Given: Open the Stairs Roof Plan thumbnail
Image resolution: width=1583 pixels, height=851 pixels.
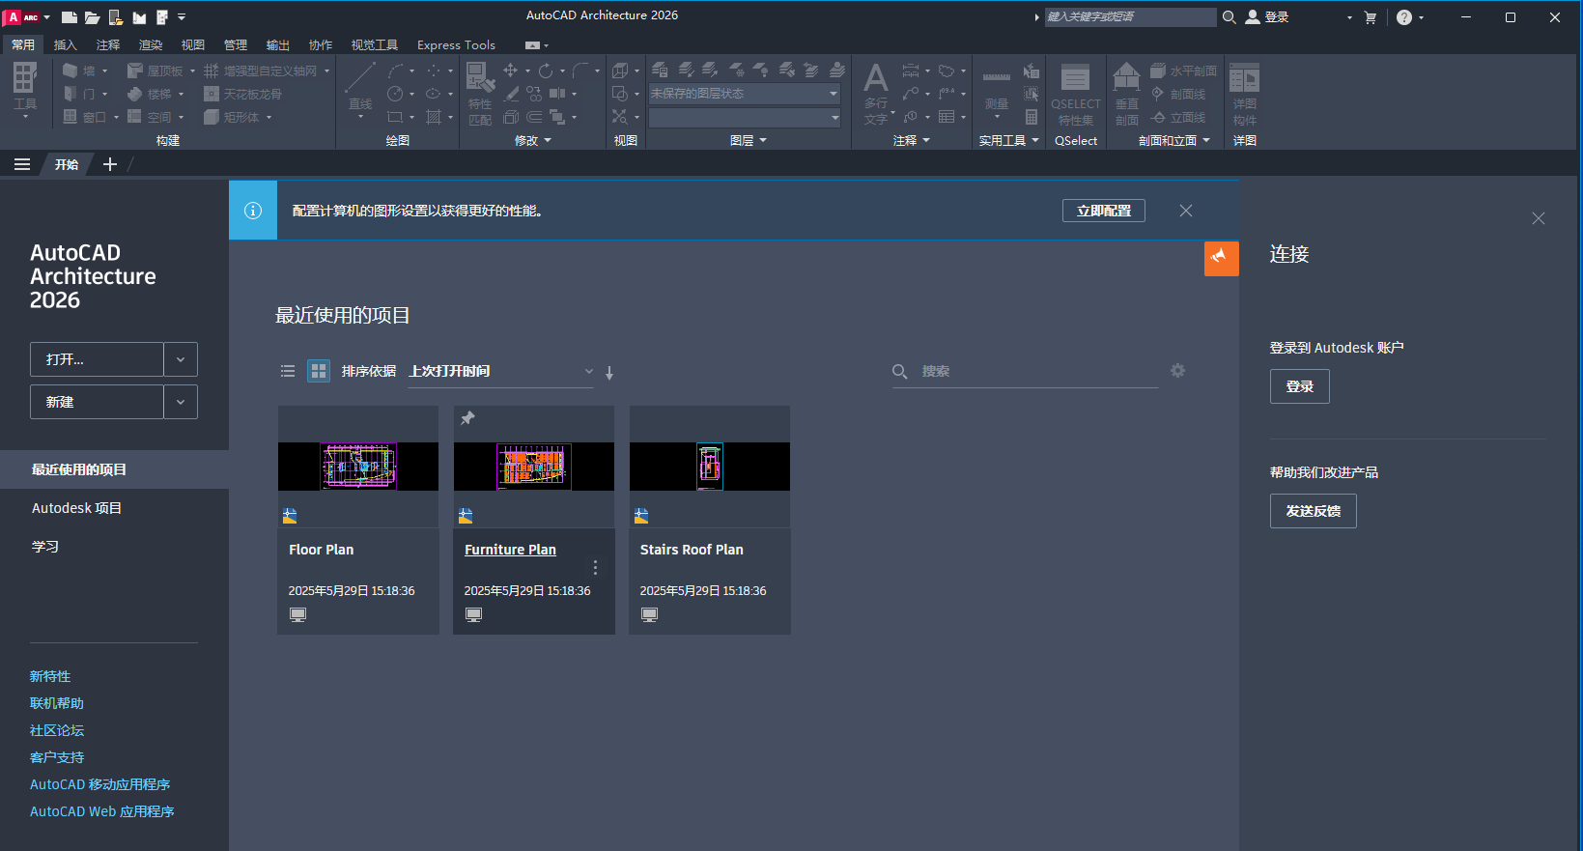Looking at the screenshot, I should 710,467.
